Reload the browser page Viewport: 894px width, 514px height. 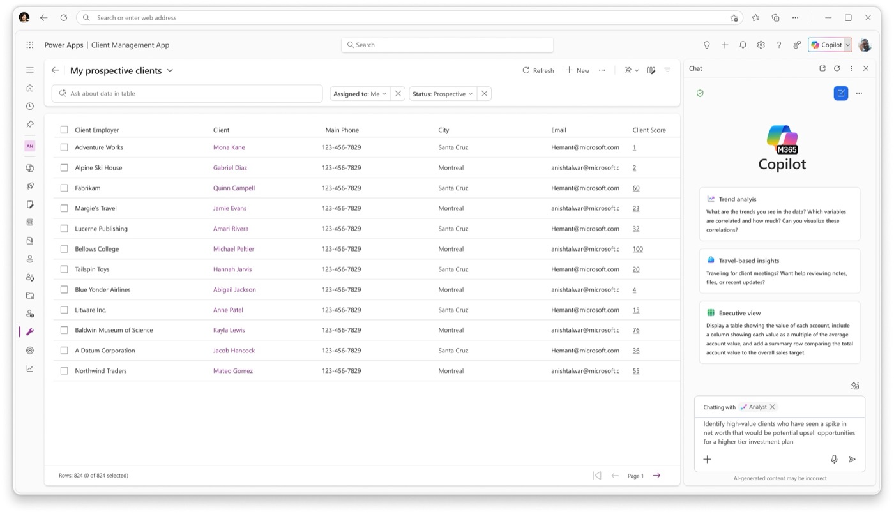point(64,18)
